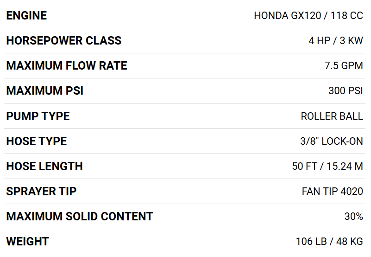Click the MAXIMUM PSI label
The image size is (371, 257).
tap(44, 91)
